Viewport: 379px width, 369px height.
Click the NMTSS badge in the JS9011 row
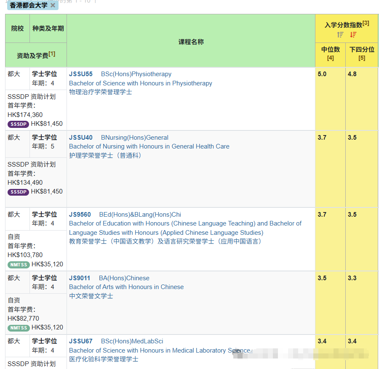pyautogui.click(x=19, y=328)
